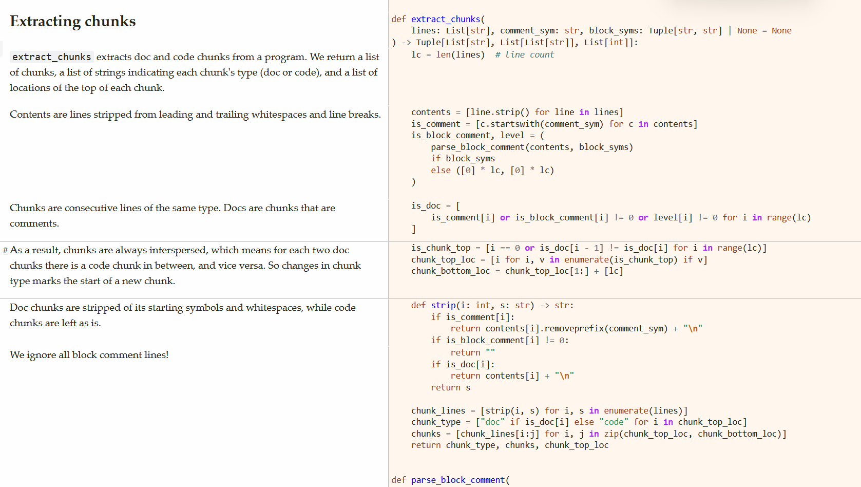Click the code line "if block_syms"
The image size is (861, 487).
[x=463, y=159]
